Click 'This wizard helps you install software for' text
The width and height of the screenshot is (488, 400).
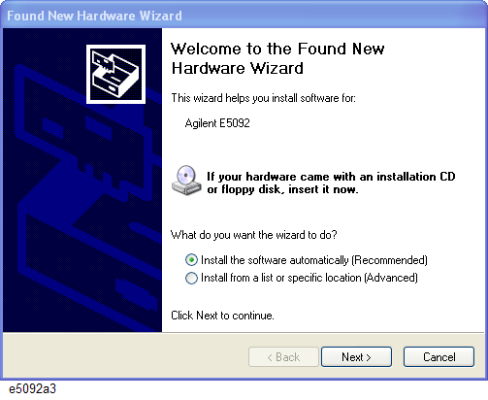[x=263, y=98]
